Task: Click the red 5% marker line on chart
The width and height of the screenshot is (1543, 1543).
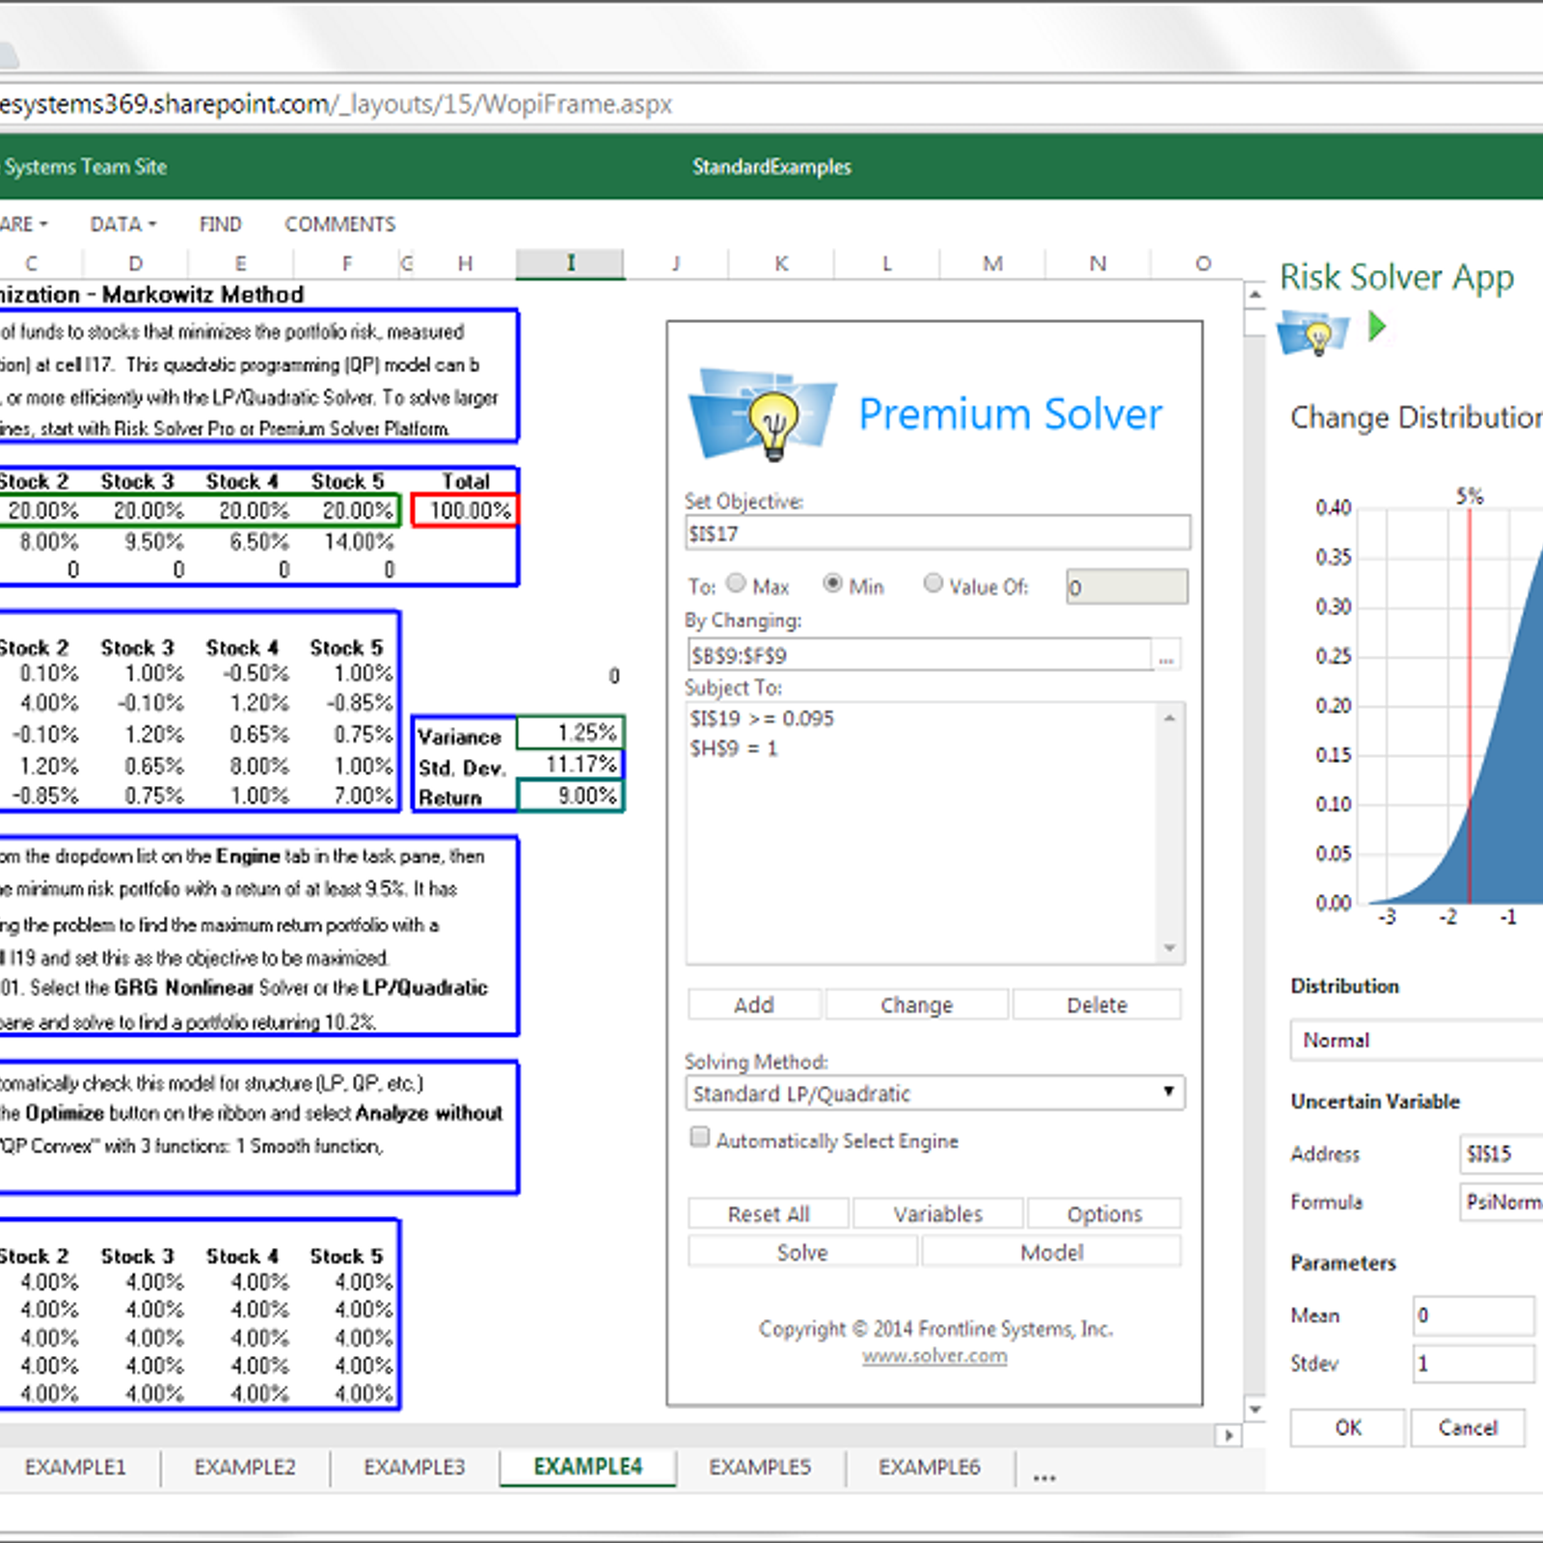Action: point(1469,704)
